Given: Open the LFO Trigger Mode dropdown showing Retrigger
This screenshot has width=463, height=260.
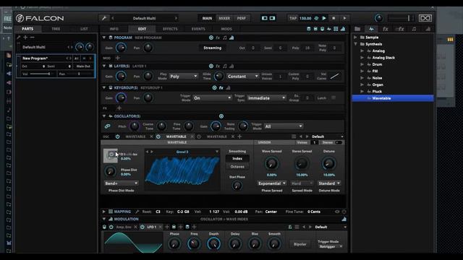Looking at the screenshot, I should click(331, 246).
